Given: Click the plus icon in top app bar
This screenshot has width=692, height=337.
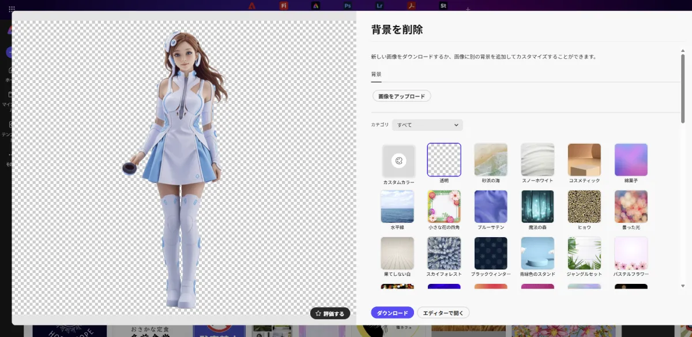Looking at the screenshot, I should 468,9.
